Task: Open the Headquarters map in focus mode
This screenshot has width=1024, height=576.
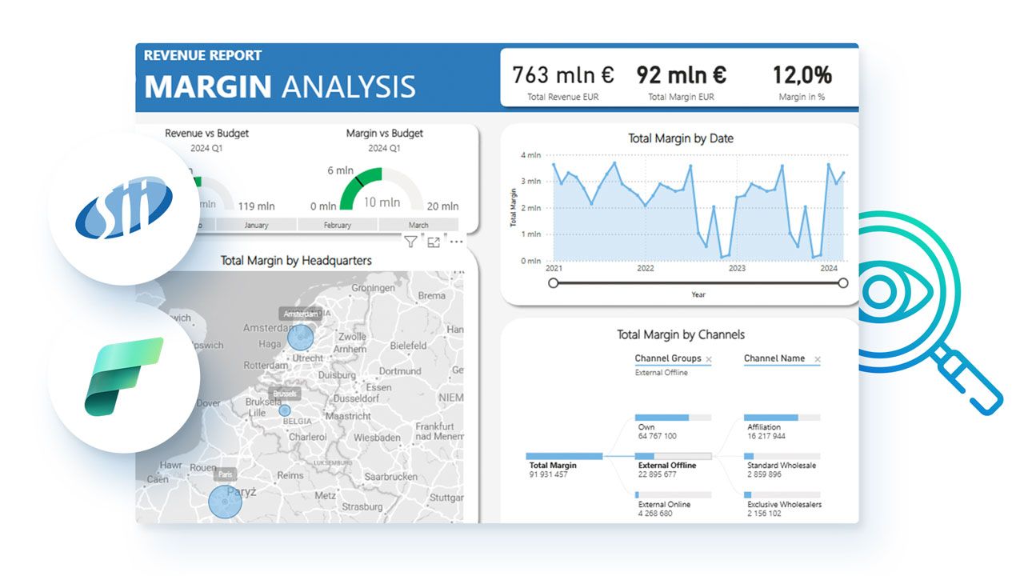Action: tap(434, 242)
